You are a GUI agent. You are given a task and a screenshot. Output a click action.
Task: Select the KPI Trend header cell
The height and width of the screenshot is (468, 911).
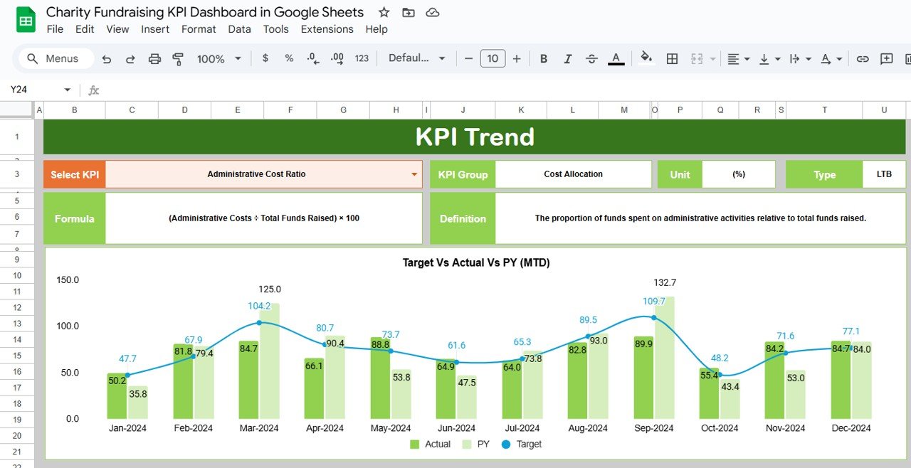click(475, 137)
